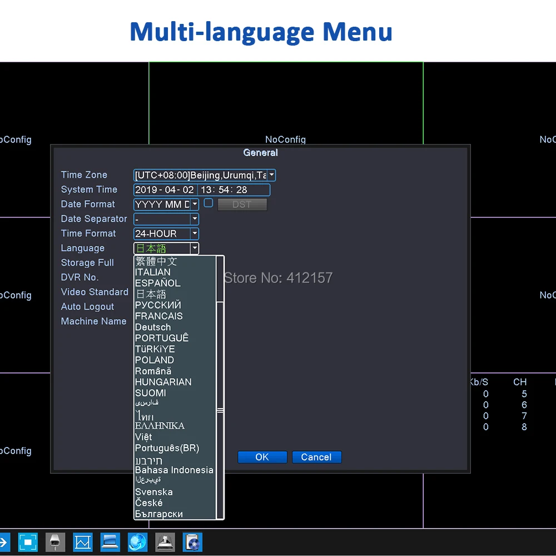Open the globe network icon
The width and height of the screenshot is (556, 556).
tap(137, 542)
